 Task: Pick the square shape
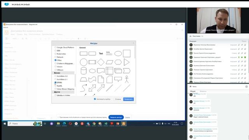click(126, 54)
